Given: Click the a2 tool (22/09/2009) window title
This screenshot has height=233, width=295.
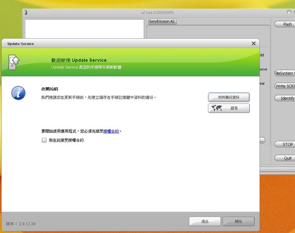Looking at the screenshot, I should [157, 13].
